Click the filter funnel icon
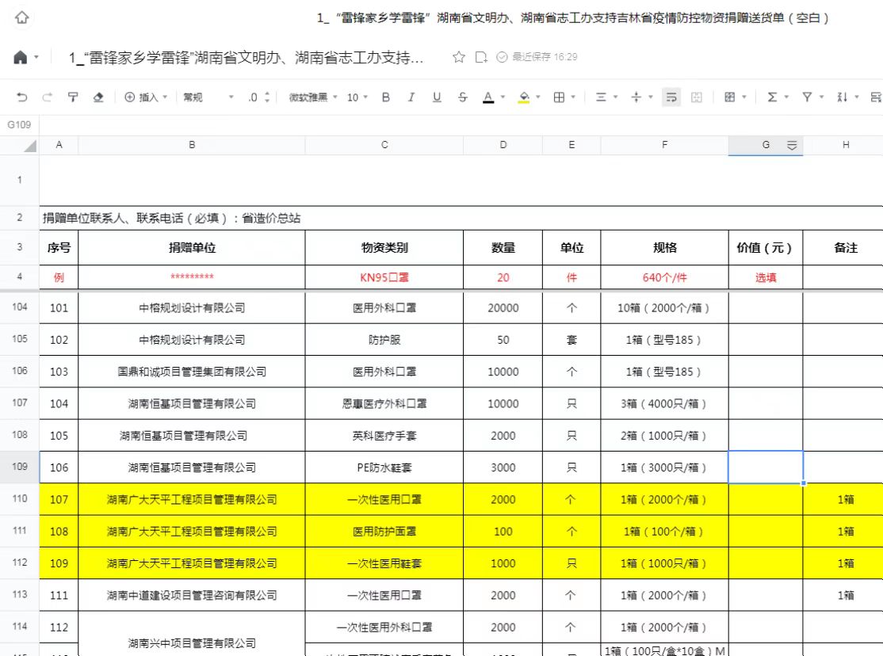 807,97
